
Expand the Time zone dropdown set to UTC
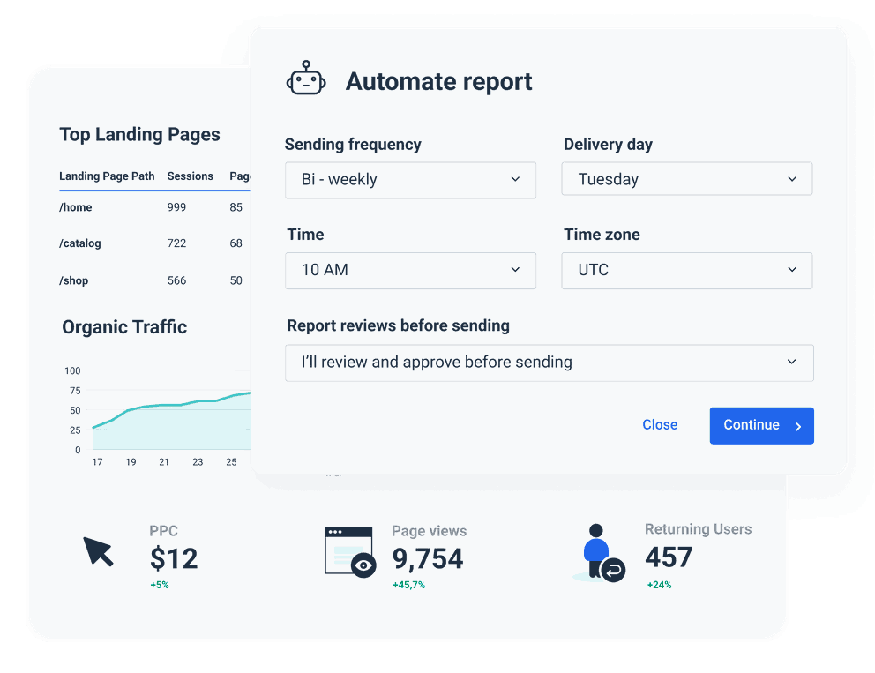(x=687, y=270)
